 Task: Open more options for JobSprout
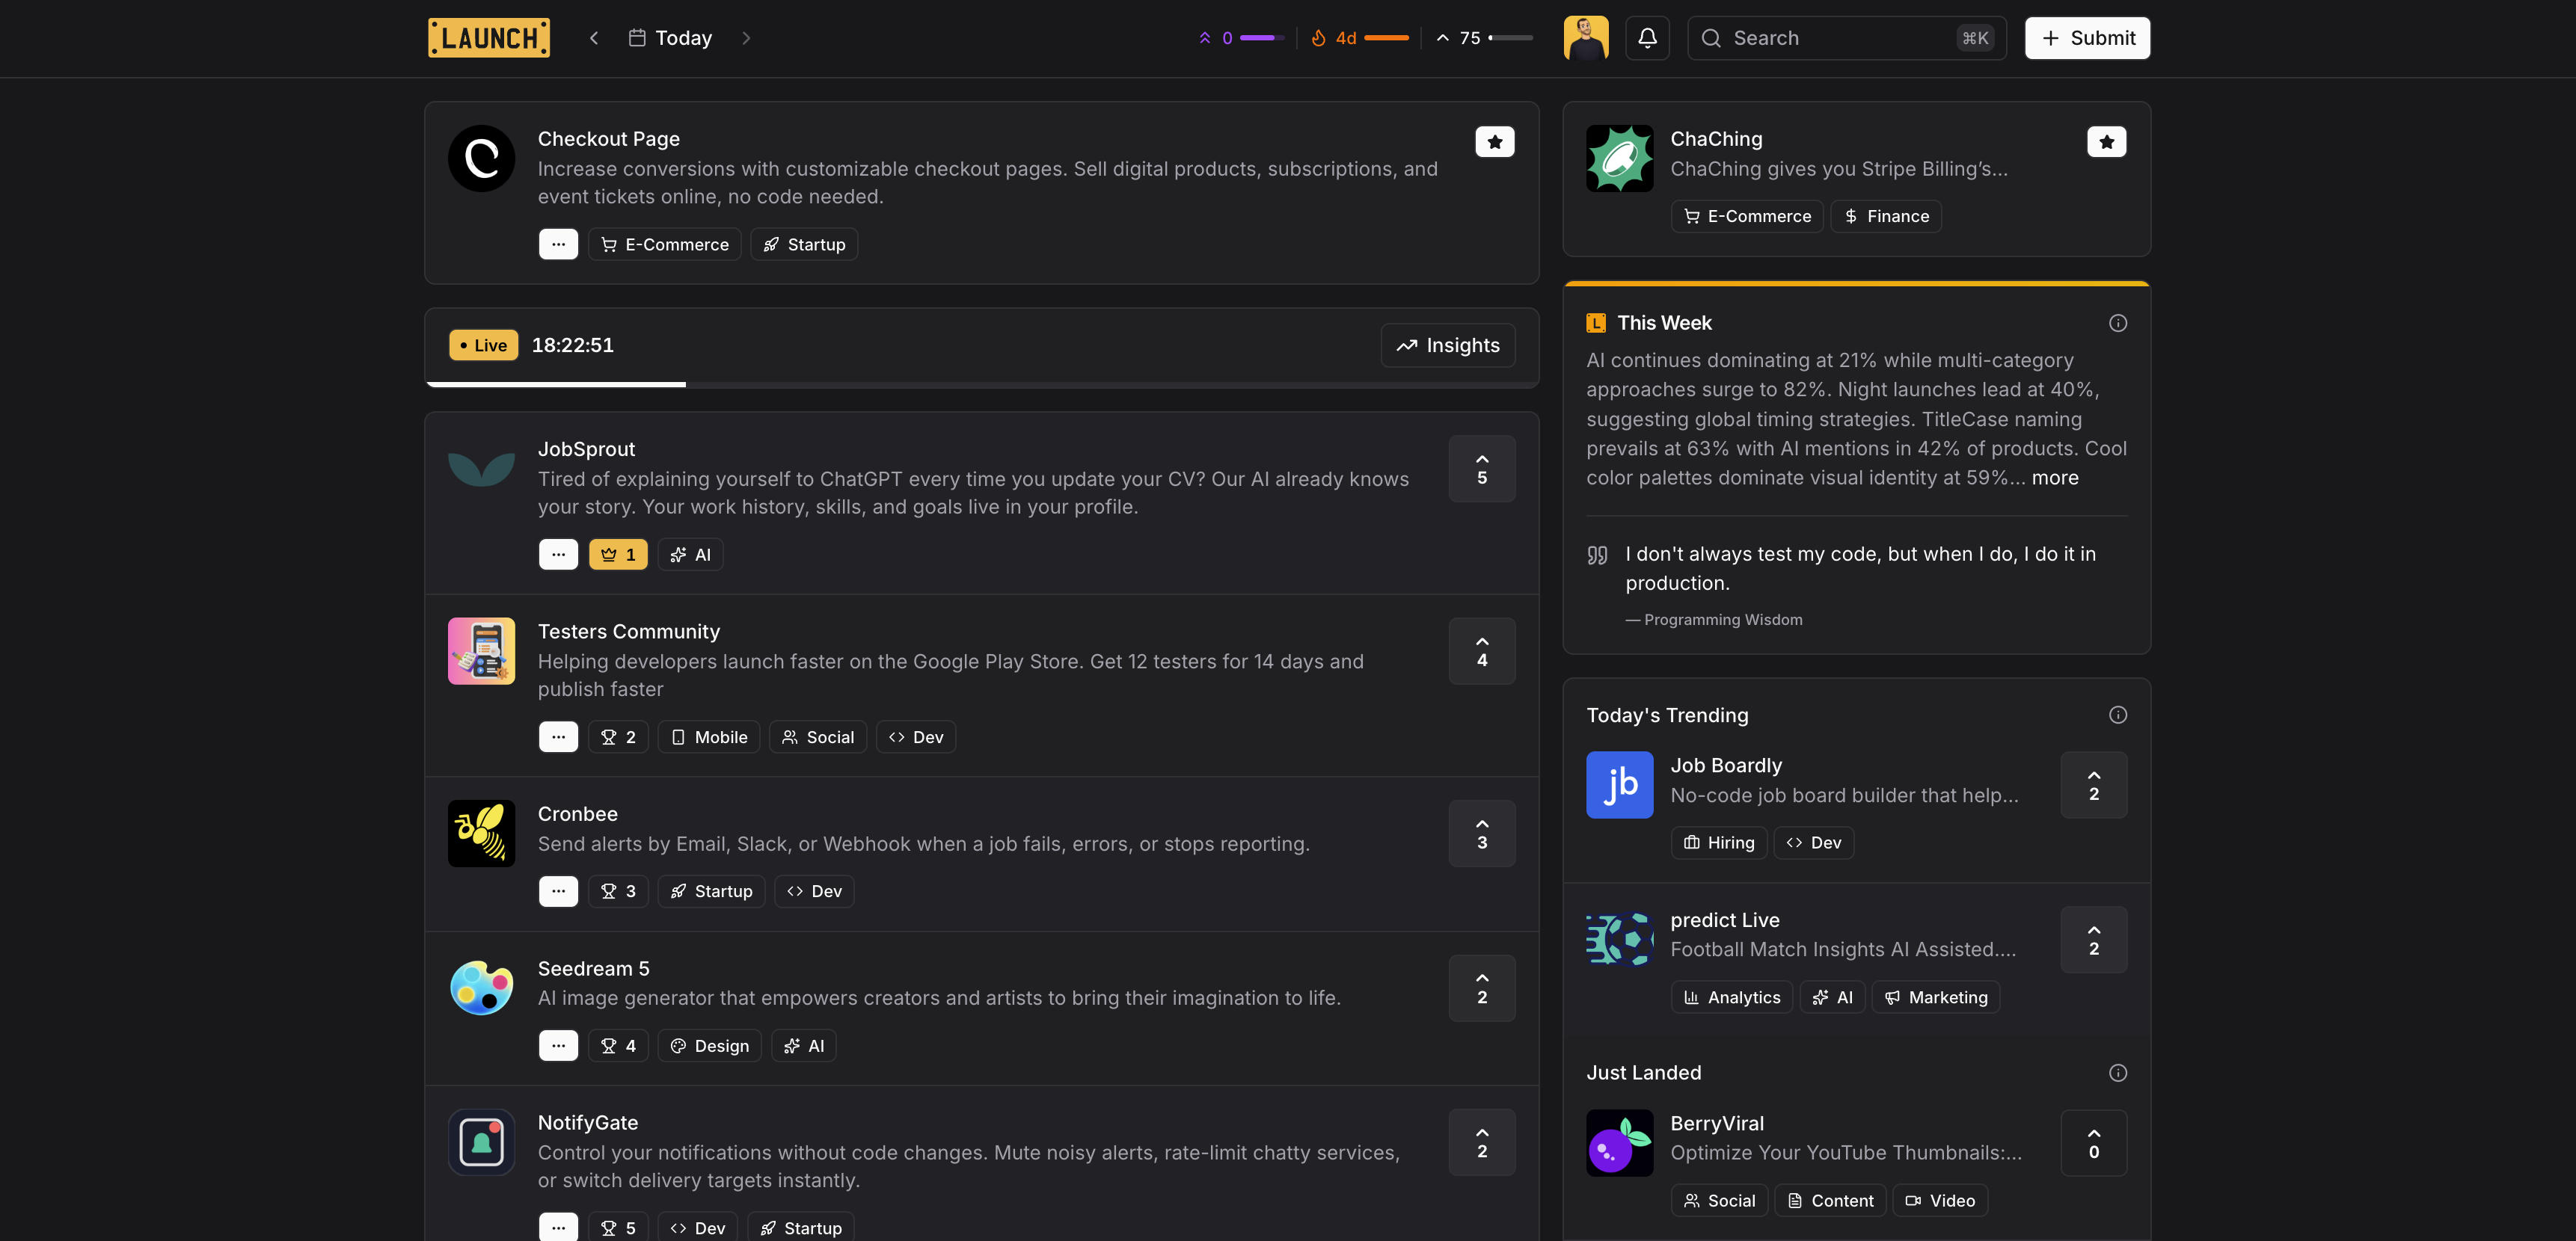point(558,555)
